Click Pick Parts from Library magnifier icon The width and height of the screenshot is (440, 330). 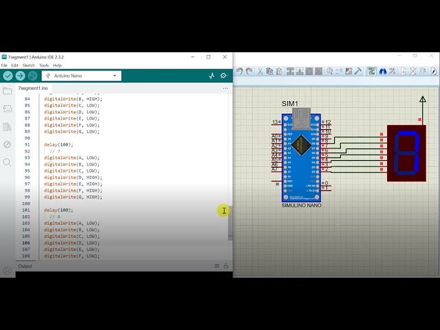click(x=330, y=71)
